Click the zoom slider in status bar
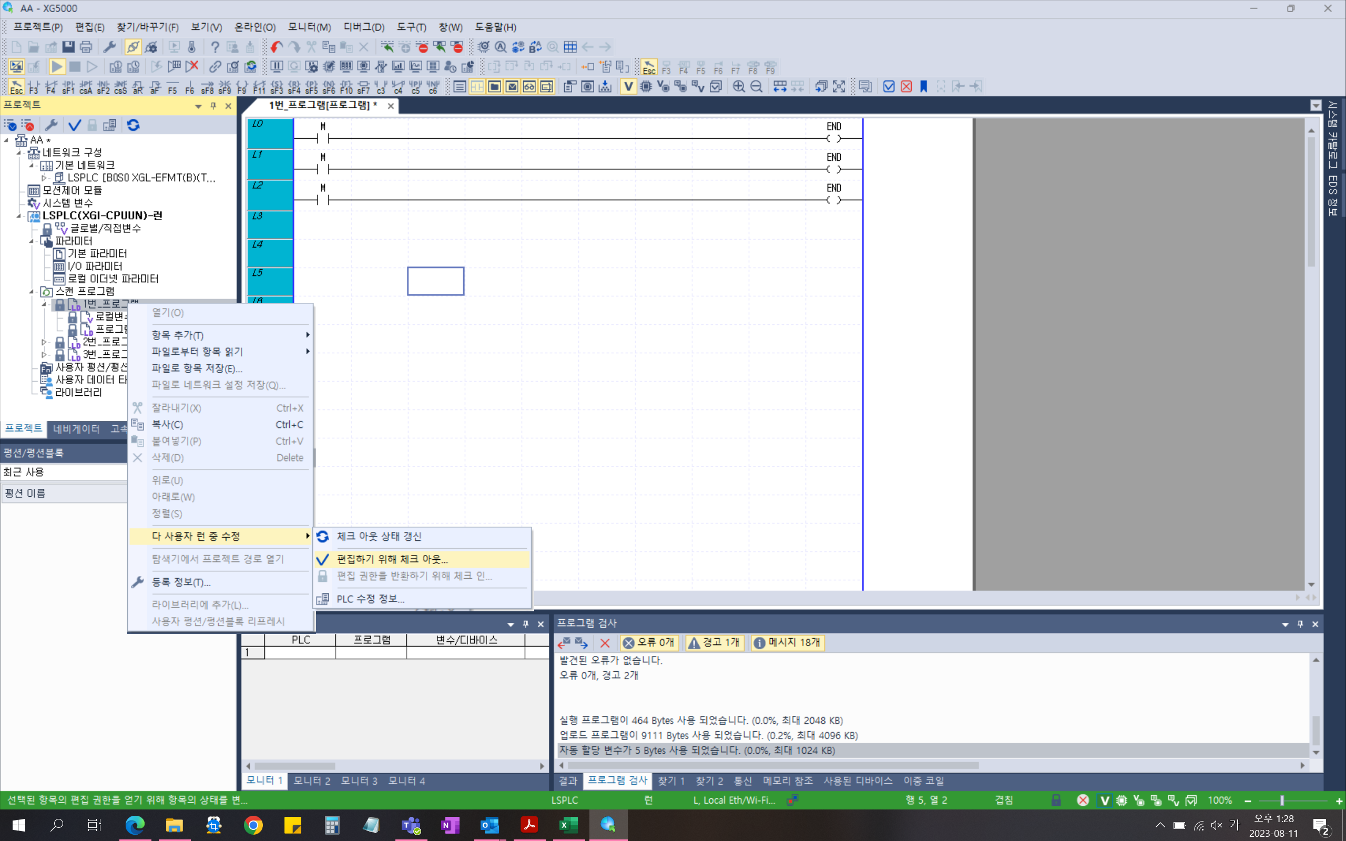Image resolution: width=1346 pixels, height=841 pixels. click(x=1281, y=801)
